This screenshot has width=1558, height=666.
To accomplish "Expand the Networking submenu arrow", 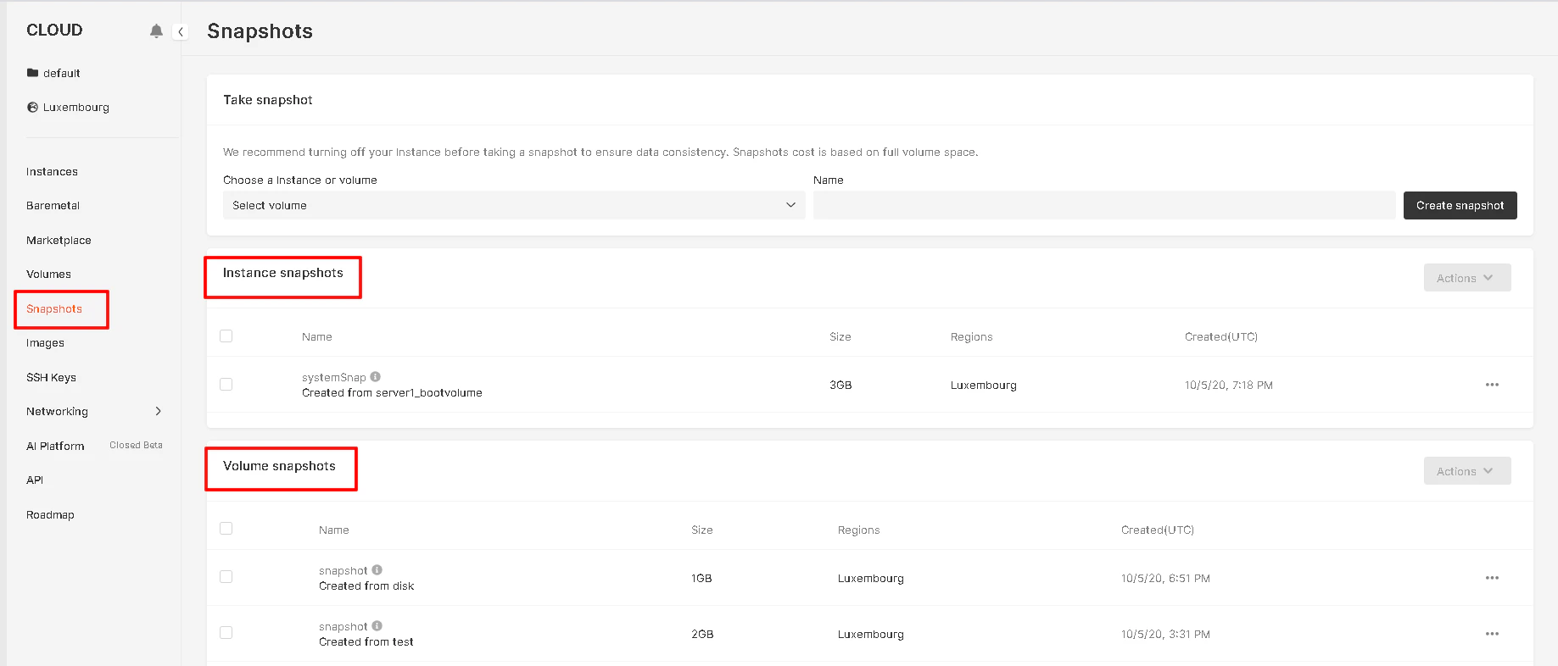I will pos(158,411).
